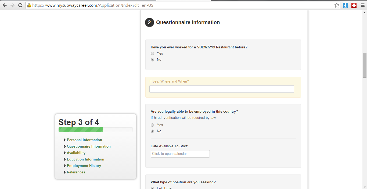Click the browser back navigation arrow
Image resolution: width=367 pixels, height=189 pixels.
click(x=4, y=5)
